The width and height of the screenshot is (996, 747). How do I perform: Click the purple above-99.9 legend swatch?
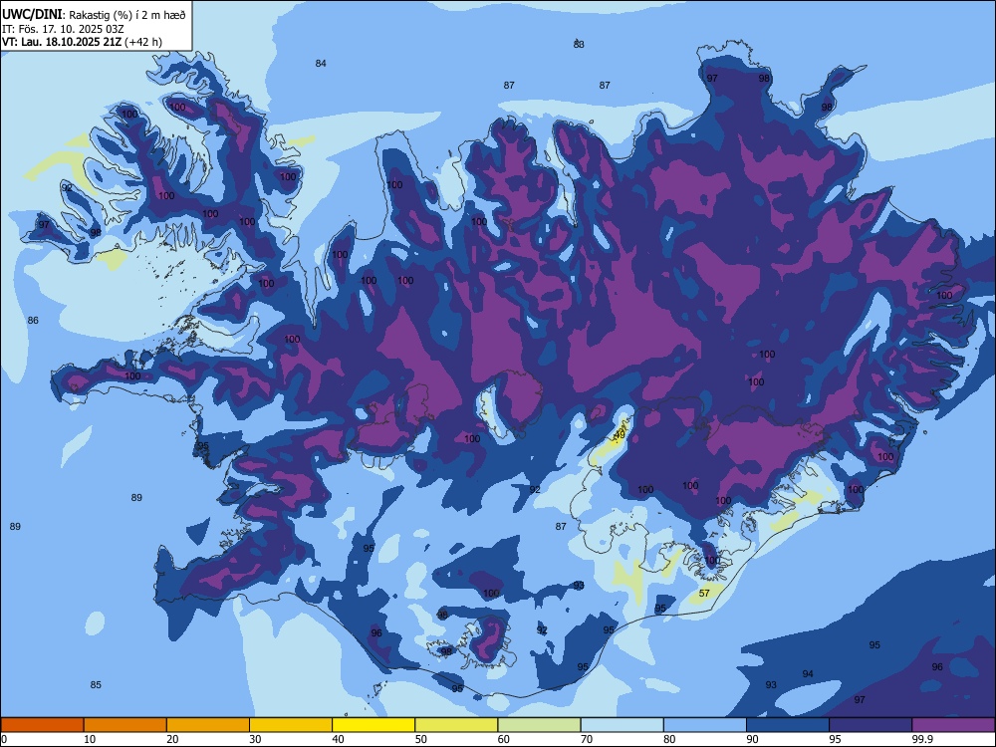[x=953, y=725]
